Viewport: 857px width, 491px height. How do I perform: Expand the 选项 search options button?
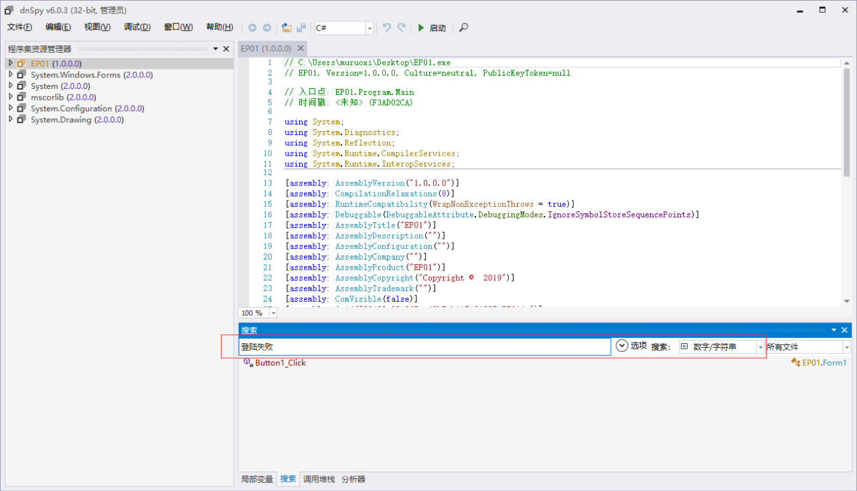(631, 346)
